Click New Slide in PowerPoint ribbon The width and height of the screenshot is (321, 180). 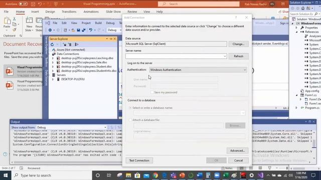coord(29,24)
